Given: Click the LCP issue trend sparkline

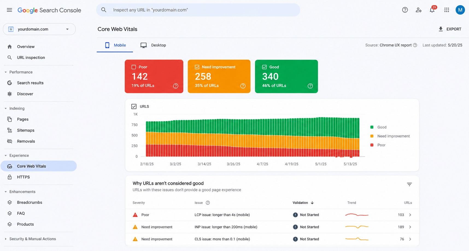Looking at the screenshot, I should click(x=357, y=215).
